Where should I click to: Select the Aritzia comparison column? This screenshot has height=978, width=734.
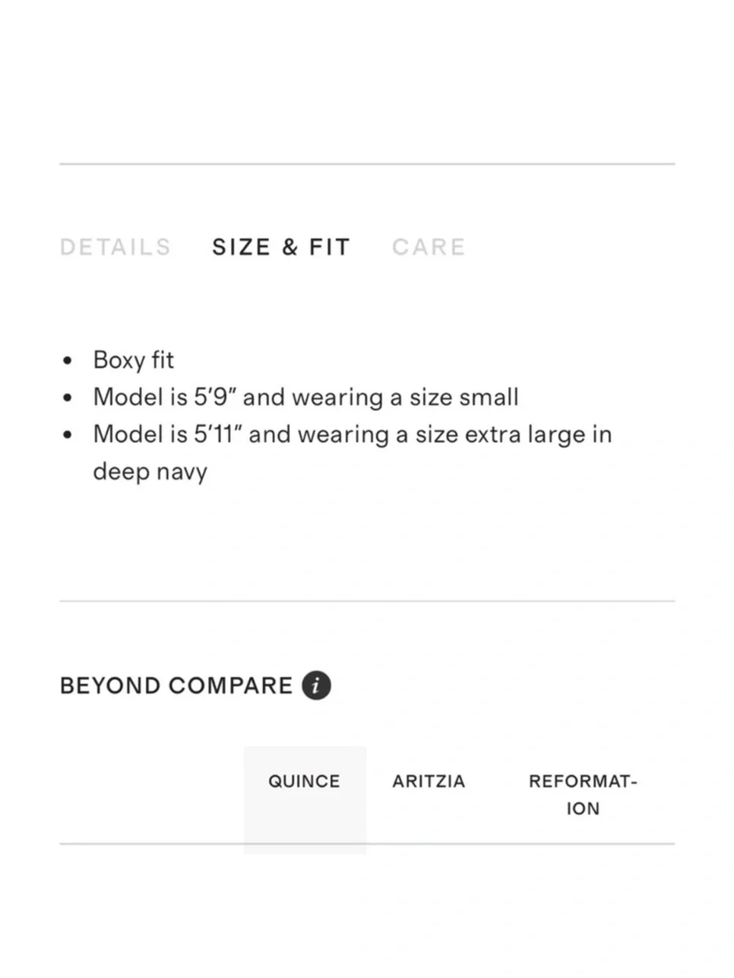[429, 781]
